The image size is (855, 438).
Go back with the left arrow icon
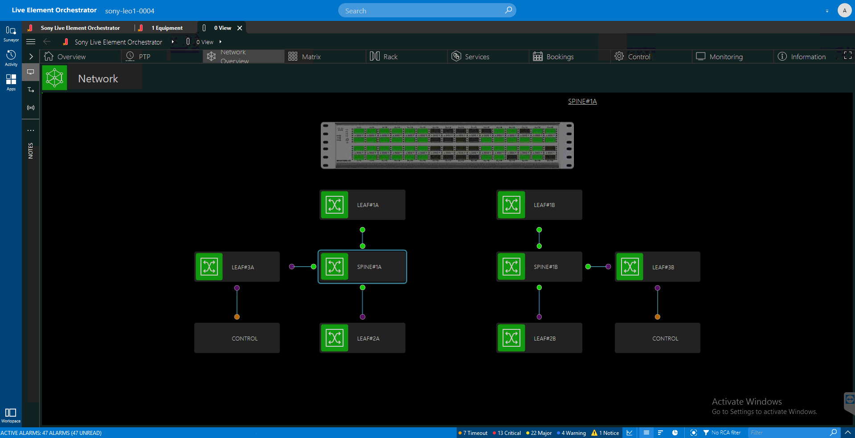pos(47,42)
